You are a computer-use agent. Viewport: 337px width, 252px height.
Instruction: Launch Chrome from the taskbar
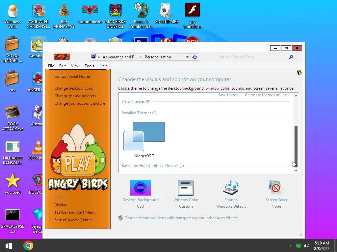point(28,245)
